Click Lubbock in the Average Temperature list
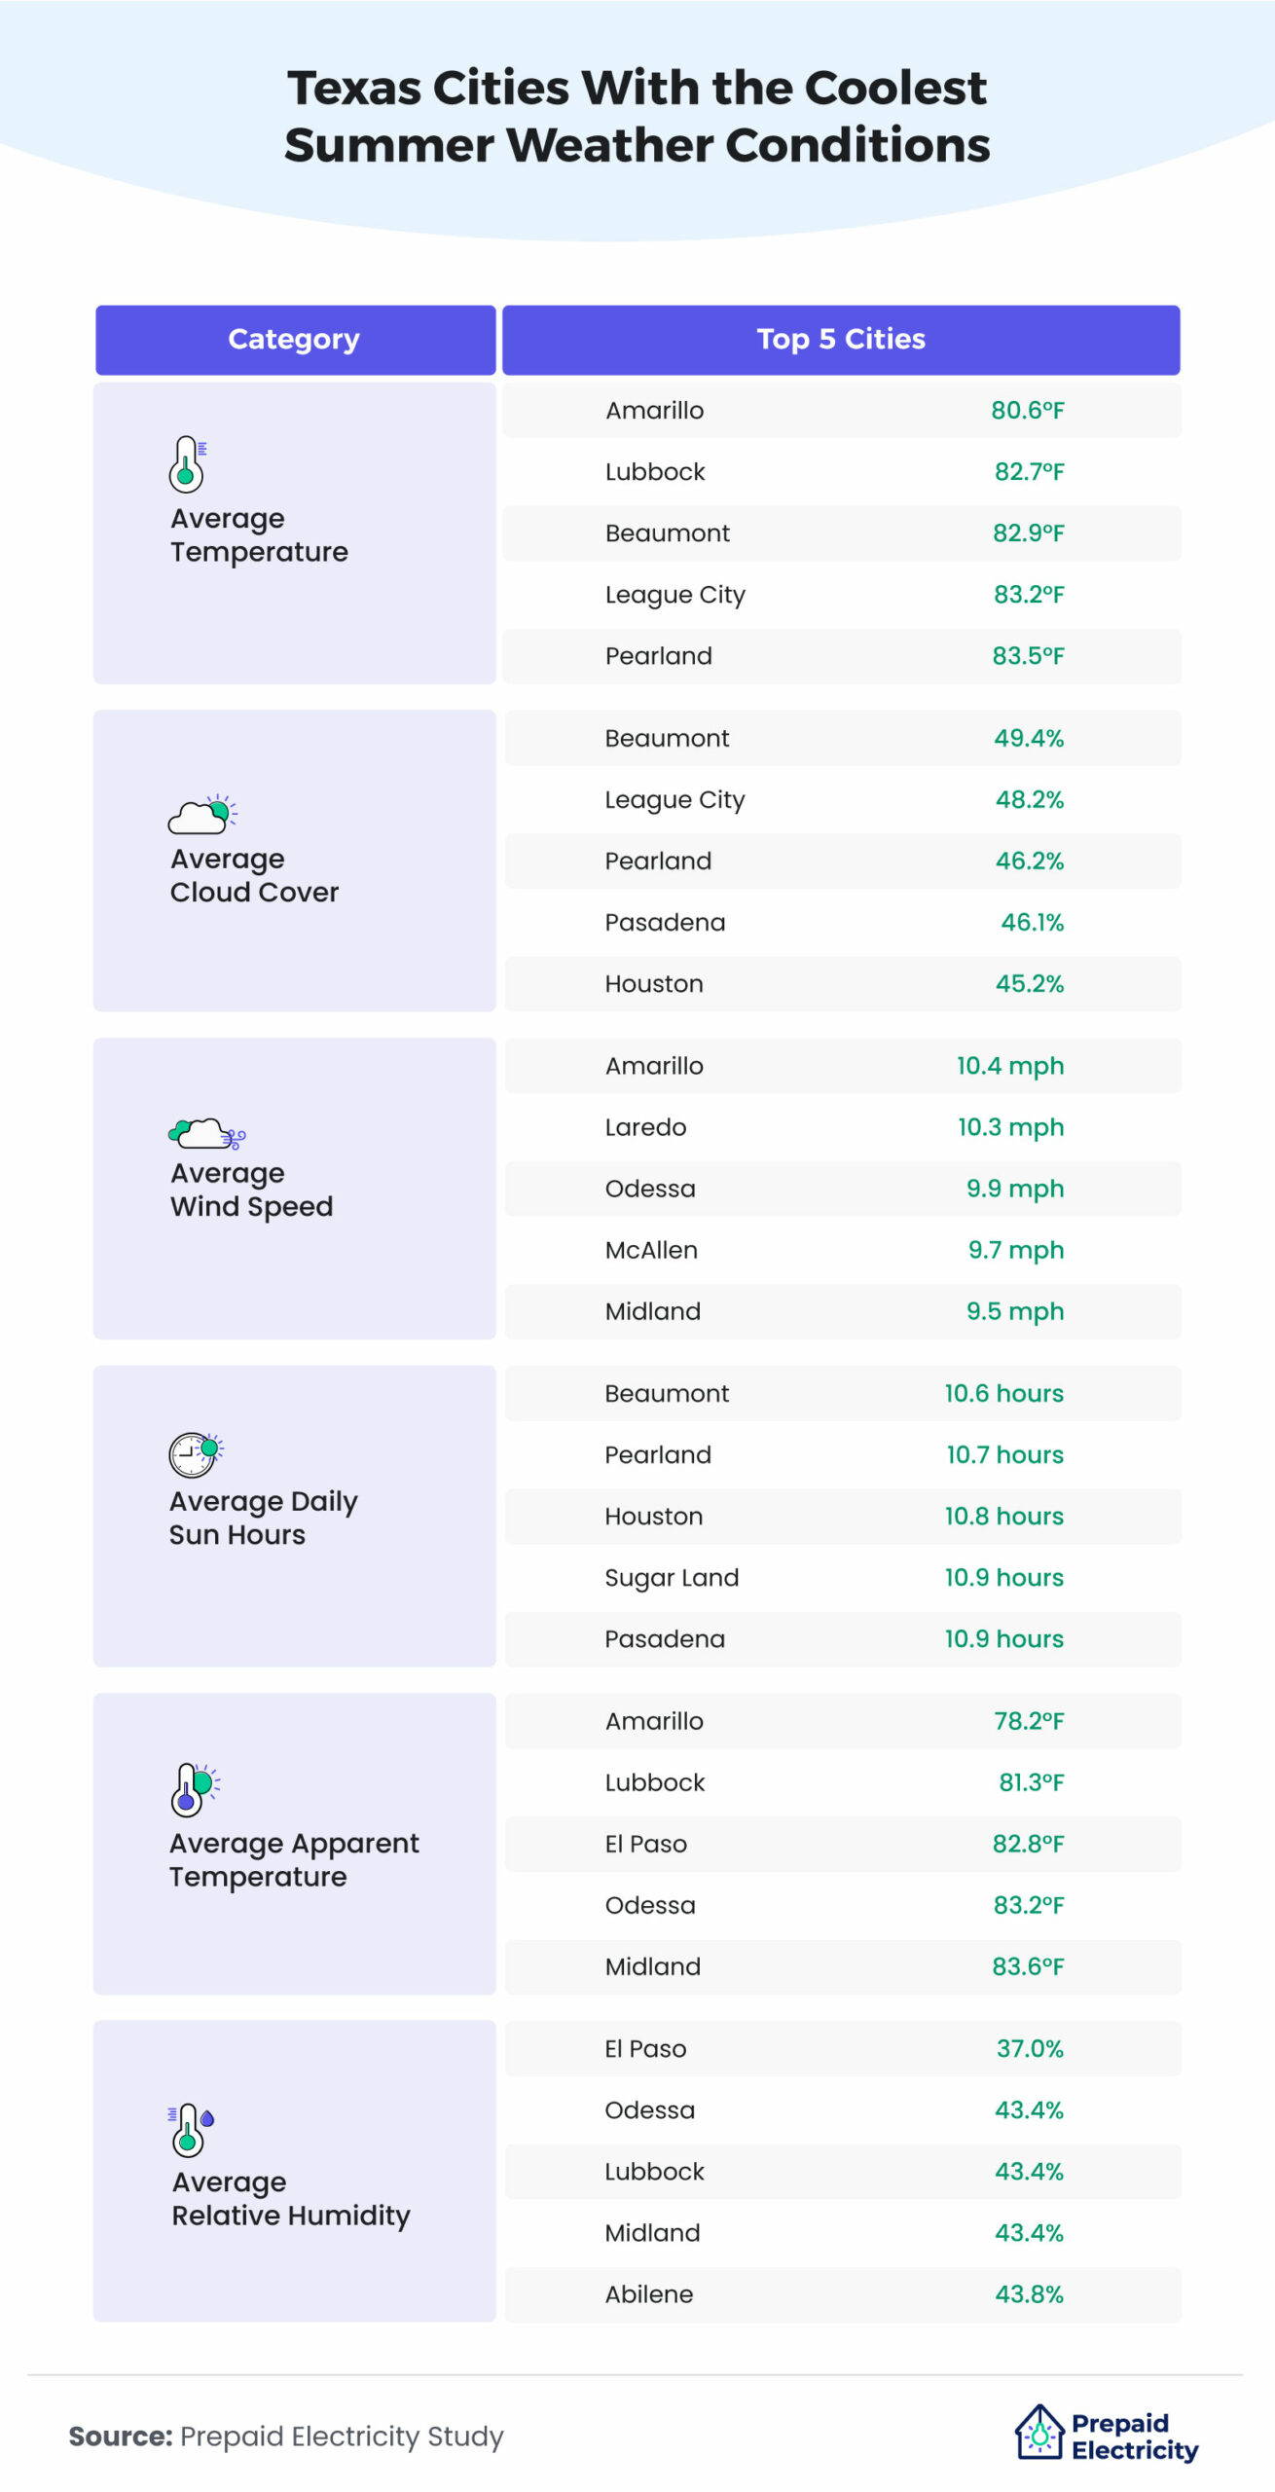This screenshot has height=2492, width=1275. 655,471
